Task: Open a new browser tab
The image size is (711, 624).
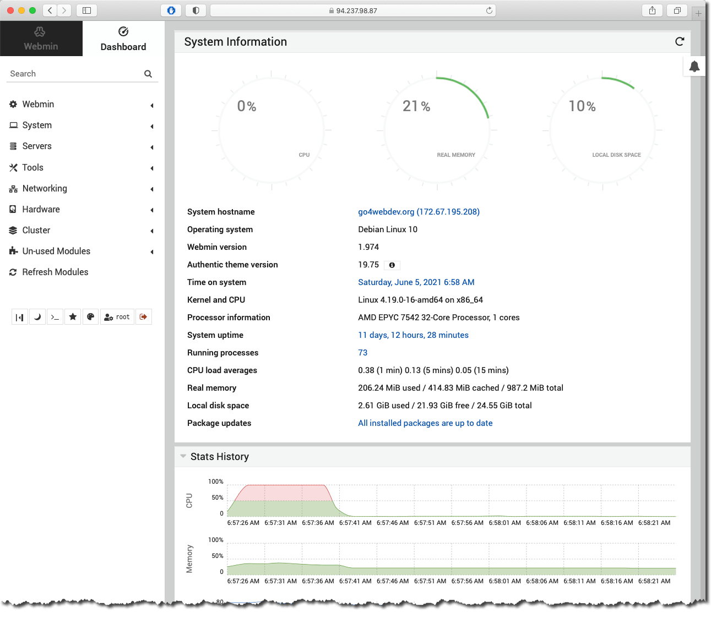Action: tap(698, 13)
